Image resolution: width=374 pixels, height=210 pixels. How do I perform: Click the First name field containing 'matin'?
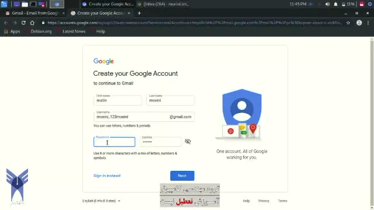[x=117, y=100]
